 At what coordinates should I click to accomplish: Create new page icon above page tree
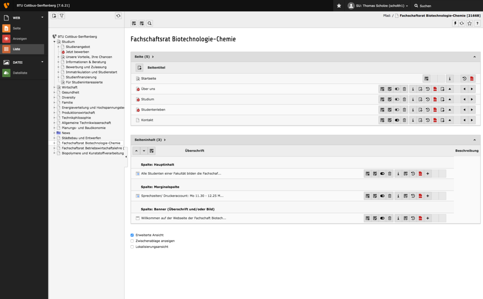click(54, 16)
